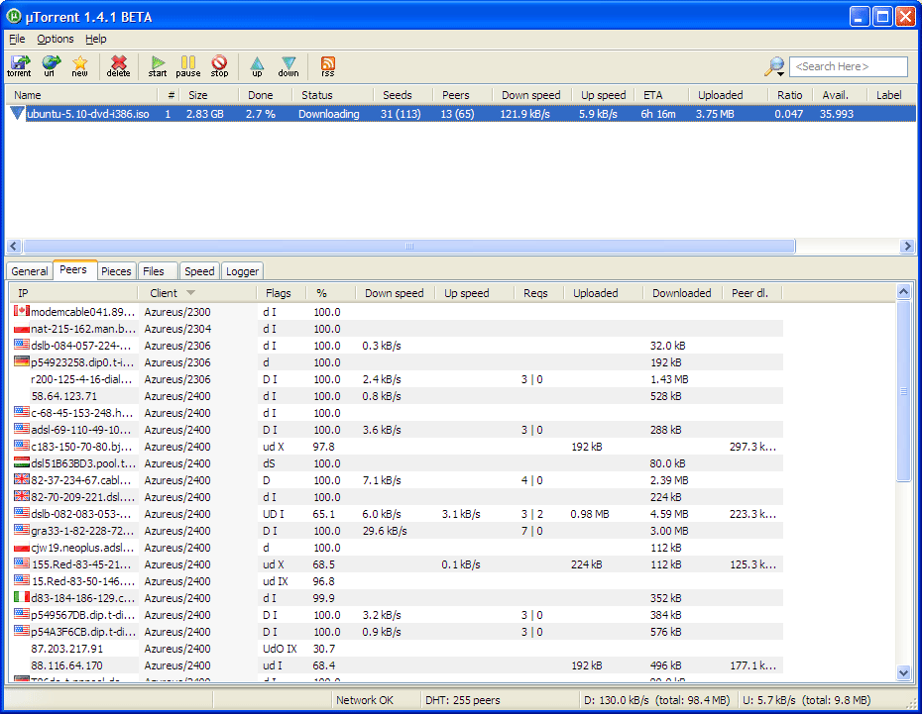Start the torrent with the green play icon
Image resolution: width=922 pixels, height=714 pixels.
157,65
